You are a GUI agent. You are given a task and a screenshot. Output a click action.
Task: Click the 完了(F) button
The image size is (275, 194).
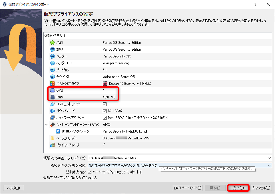pos(238,188)
